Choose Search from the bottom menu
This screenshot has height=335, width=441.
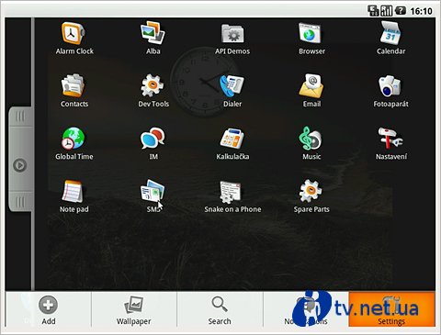point(220,309)
